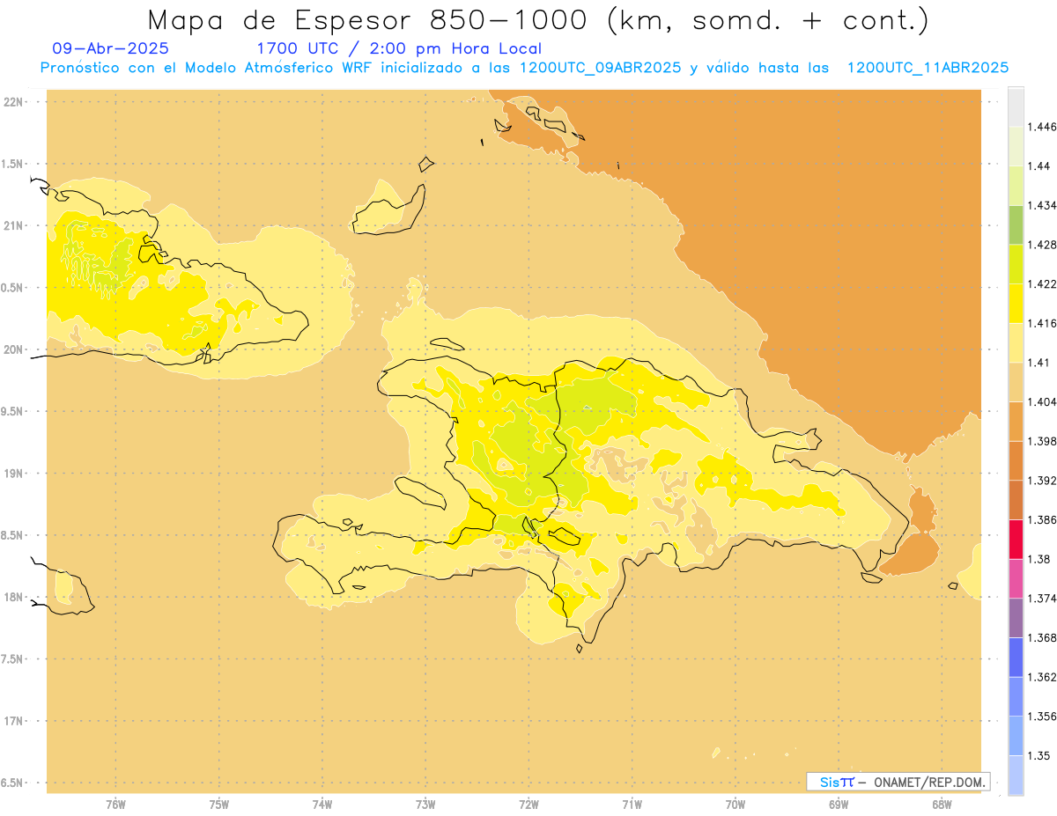1057x816 pixels.
Task: Click the 71W longitude label
Action: coord(632,805)
